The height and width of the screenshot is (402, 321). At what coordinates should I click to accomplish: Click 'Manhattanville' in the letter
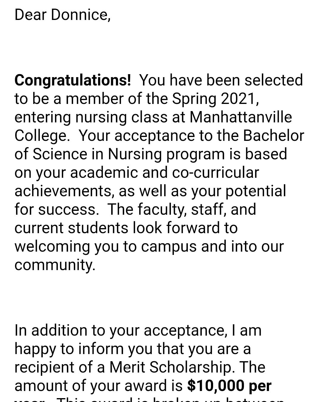click(x=241, y=117)
